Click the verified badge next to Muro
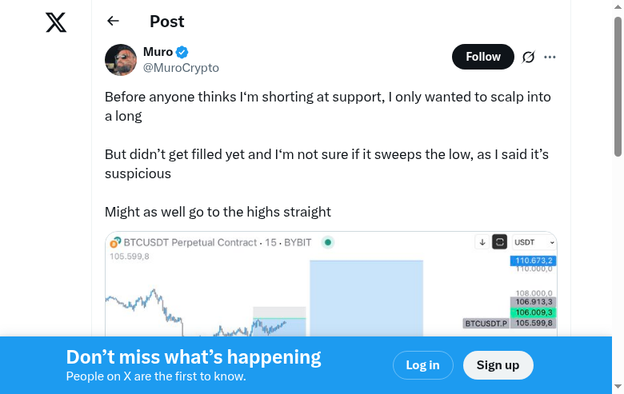624x394 pixels. [x=182, y=53]
